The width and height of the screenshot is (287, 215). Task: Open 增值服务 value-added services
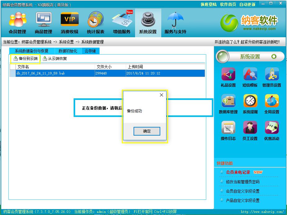tap(122, 23)
